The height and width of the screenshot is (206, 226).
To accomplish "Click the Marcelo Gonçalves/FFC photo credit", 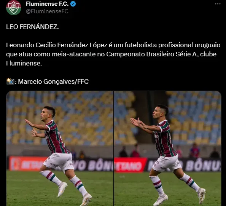I will click(53, 81).
